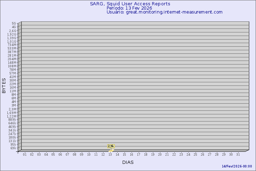Click the day 13 bar marker
Viewport: 256px width, 171px height.
[111, 150]
